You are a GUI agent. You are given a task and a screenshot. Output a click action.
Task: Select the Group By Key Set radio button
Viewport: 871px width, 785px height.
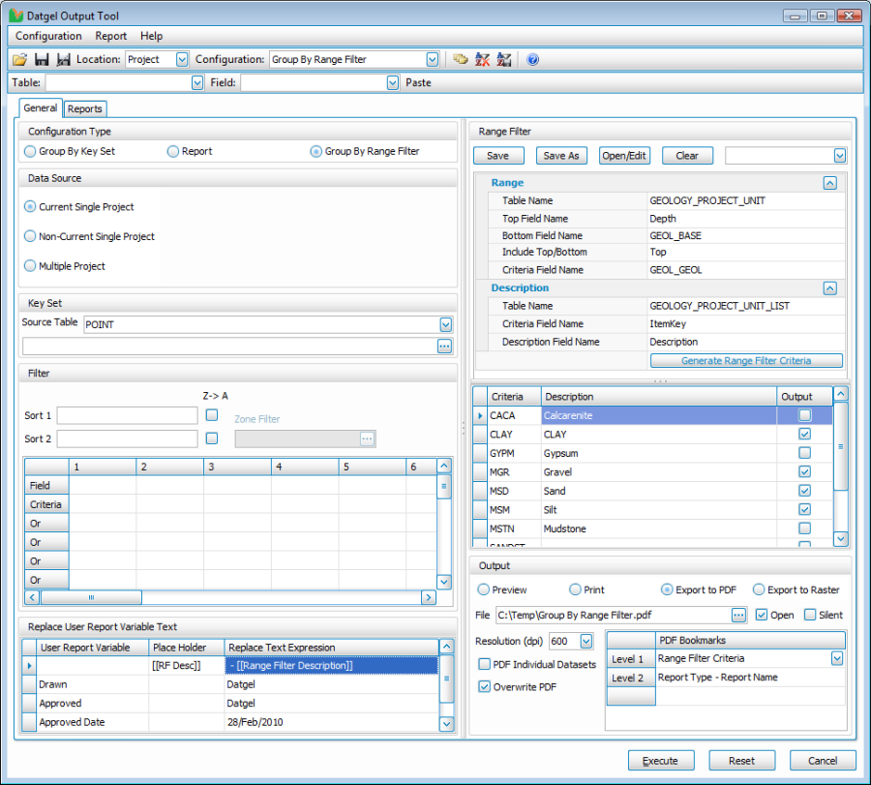coord(31,151)
